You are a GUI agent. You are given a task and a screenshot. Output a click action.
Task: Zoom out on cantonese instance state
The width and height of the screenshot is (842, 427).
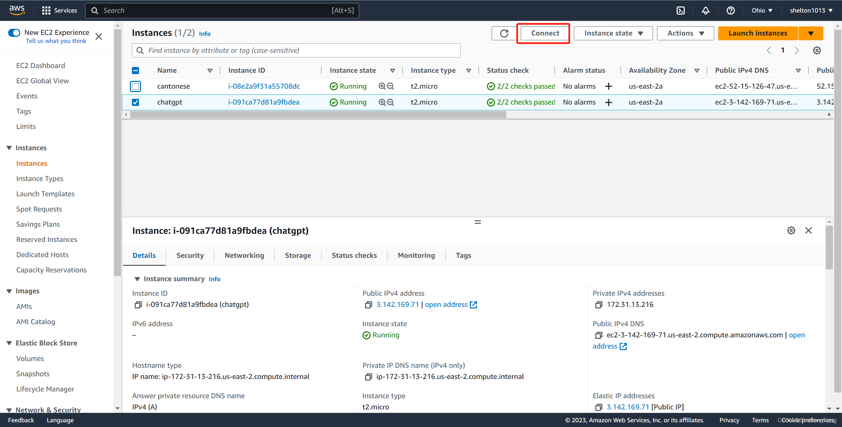(x=390, y=86)
